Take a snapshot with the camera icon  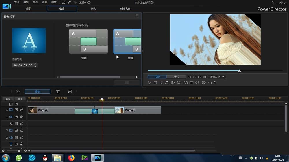[x=186, y=83]
